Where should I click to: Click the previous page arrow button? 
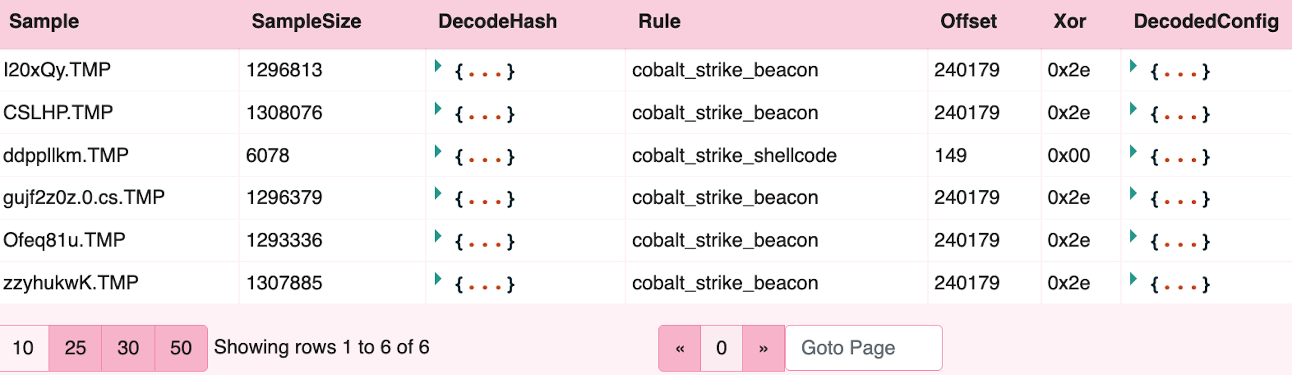(680, 347)
